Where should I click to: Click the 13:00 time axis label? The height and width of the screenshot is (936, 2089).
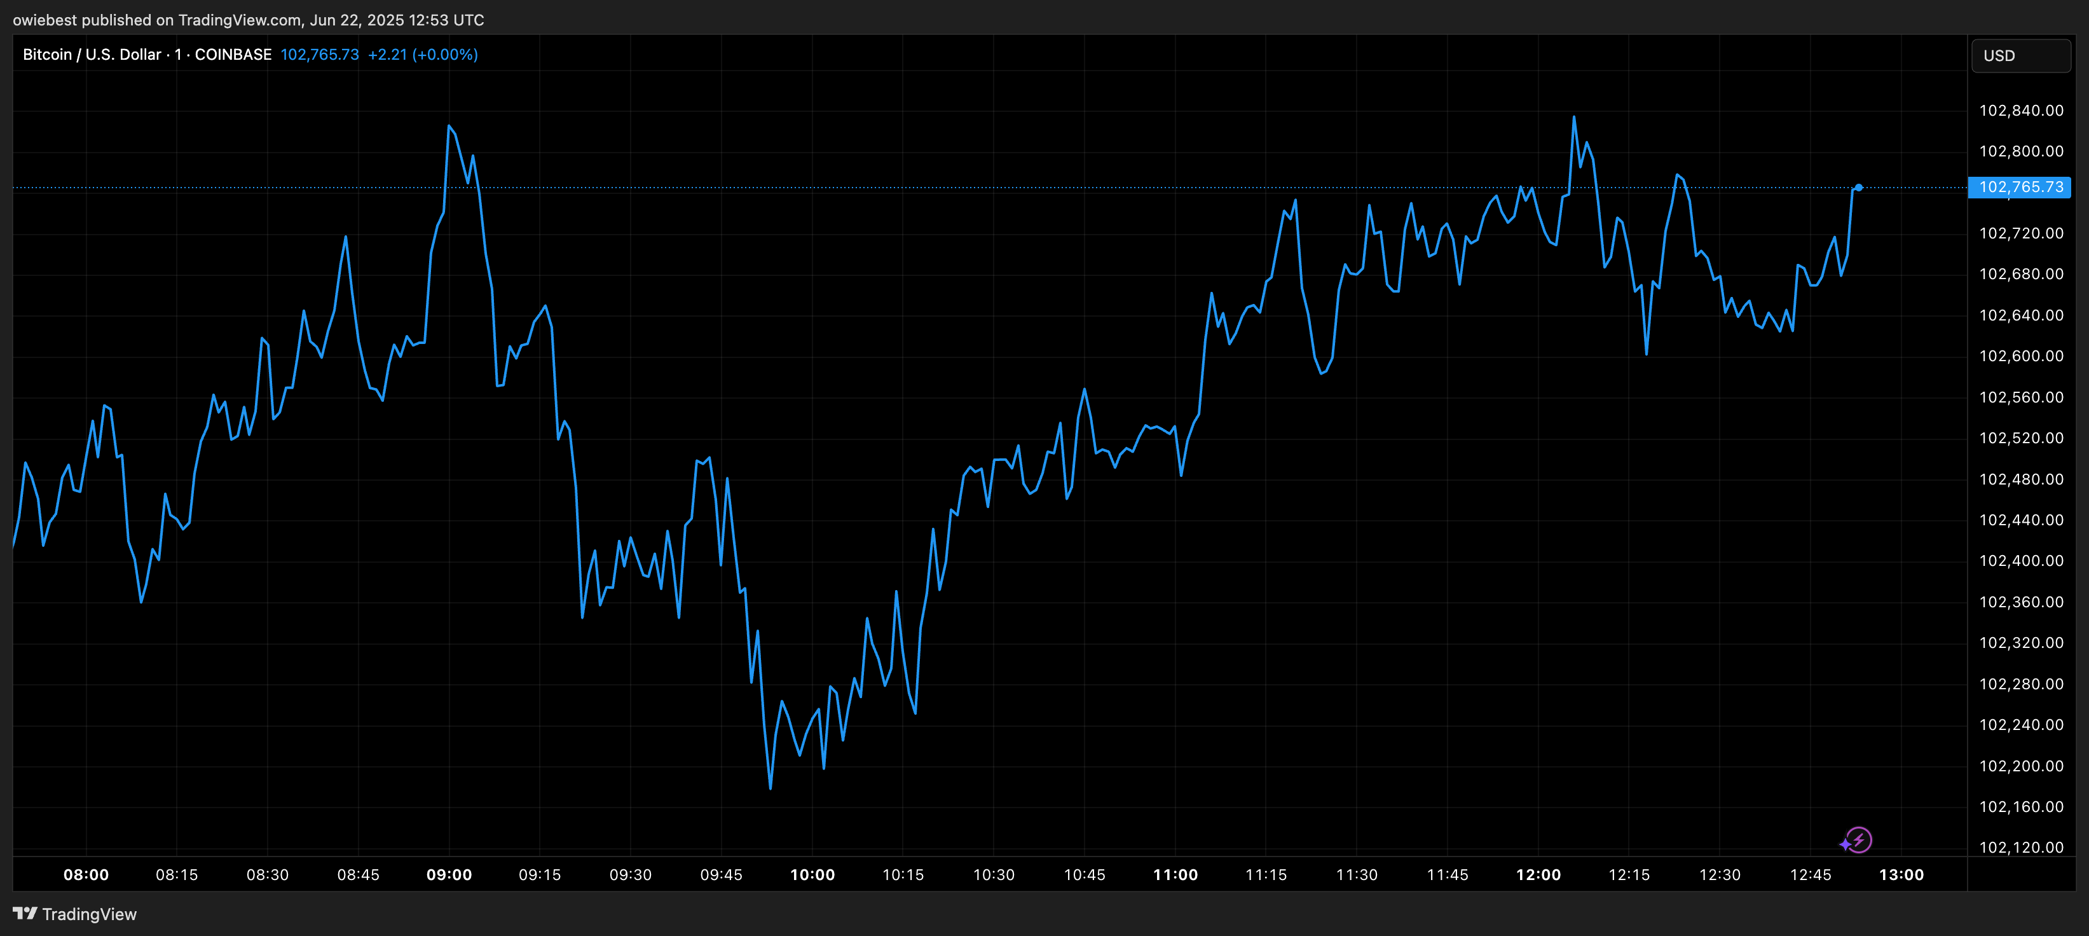point(1901,874)
